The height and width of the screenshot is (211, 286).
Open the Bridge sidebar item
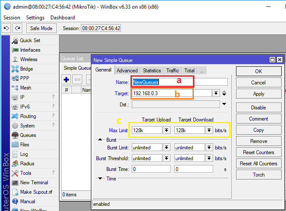tap(34, 69)
